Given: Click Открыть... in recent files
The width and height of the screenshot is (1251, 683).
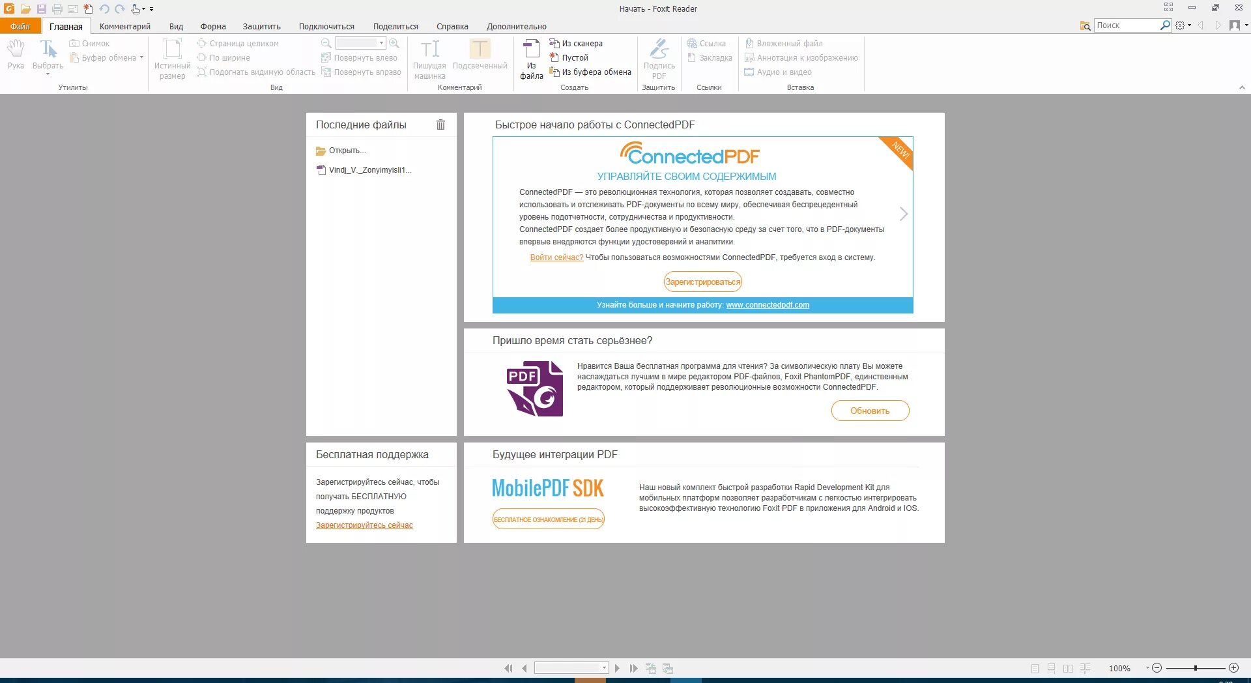Looking at the screenshot, I should (341, 151).
